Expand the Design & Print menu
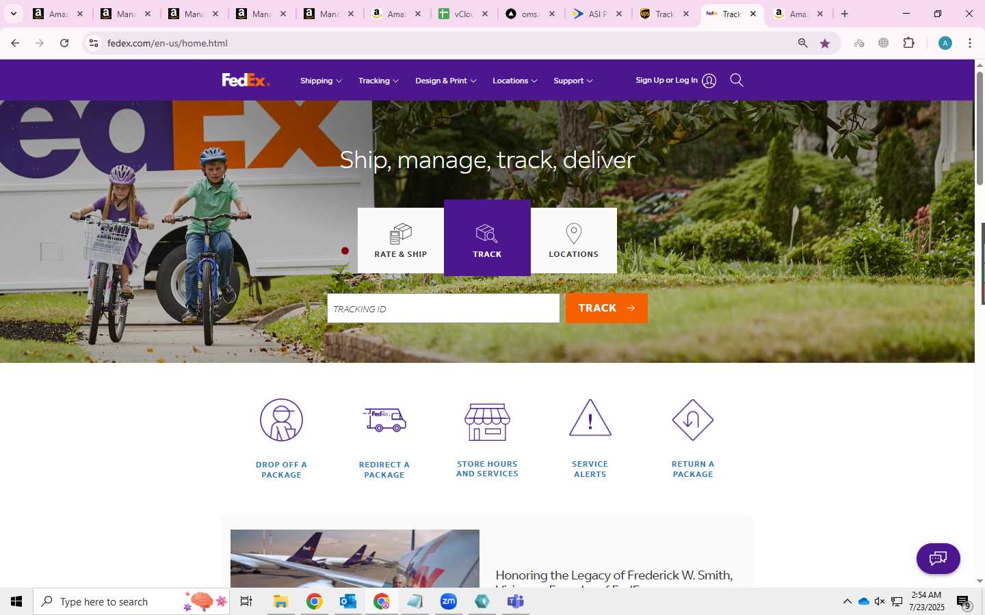 pyautogui.click(x=446, y=81)
